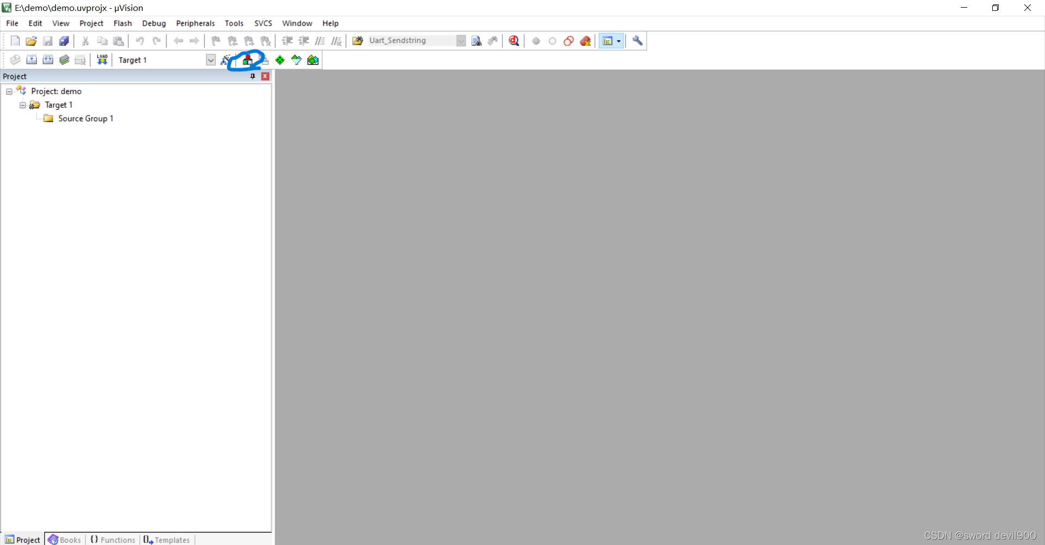The height and width of the screenshot is (545, 1045).
Task: Toggle the Project window view button
Action: pyautogui.click(x=607, y=41)
